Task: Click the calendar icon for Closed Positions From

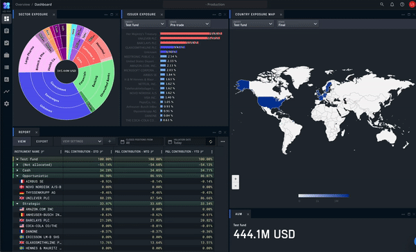Action: coord(122,142)
